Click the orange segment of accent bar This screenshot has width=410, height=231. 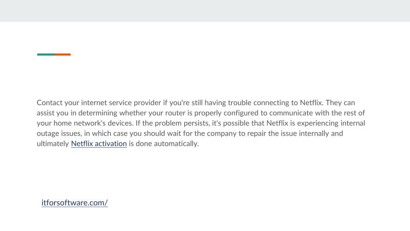62,55
